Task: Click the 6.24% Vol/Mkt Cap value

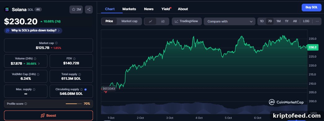Action: [26, 79]
